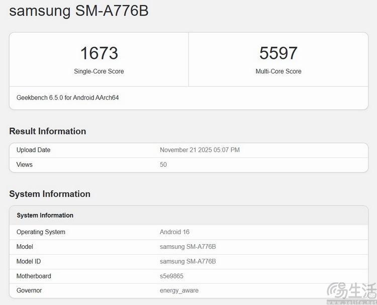Click the Upload Date row label
The width and height of the screenshot is (377, 305).
click(34, 150)
